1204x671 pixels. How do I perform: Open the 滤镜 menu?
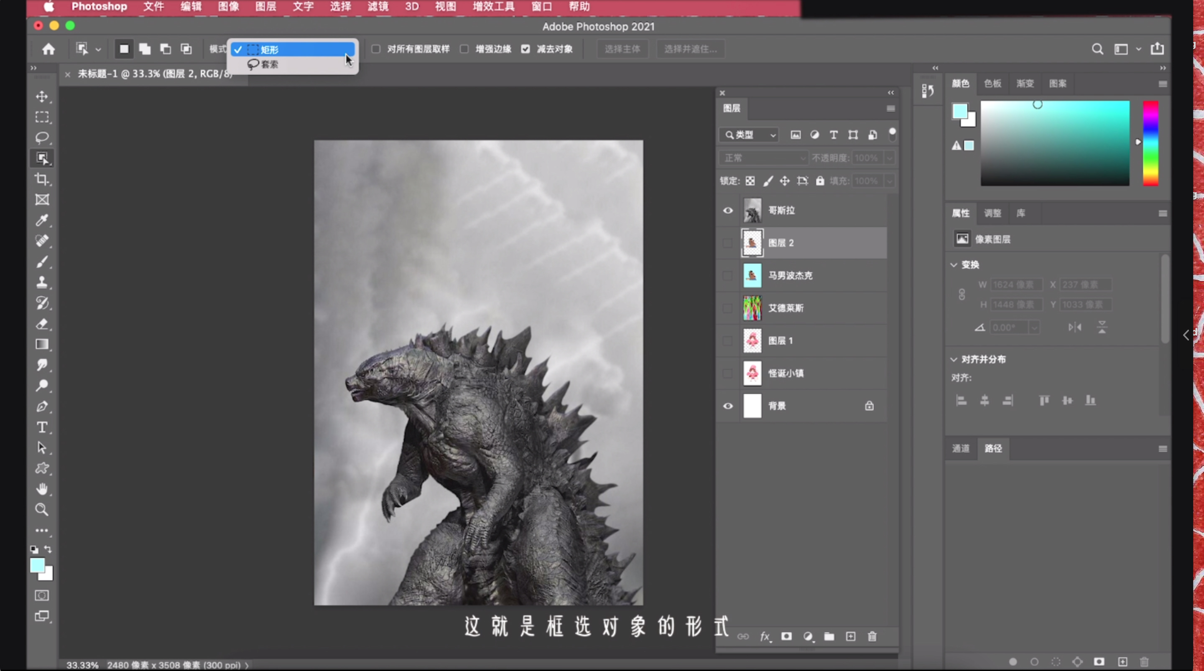[x=378, y=7]
